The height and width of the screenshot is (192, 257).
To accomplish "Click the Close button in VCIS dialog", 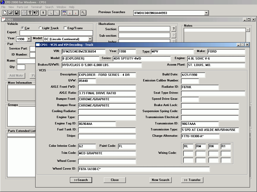I will click(x=115, y=180).
